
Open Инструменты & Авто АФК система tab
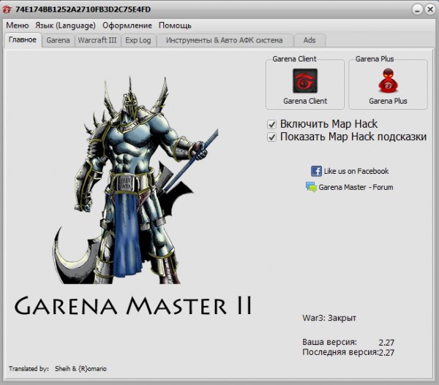click(225, 40)
